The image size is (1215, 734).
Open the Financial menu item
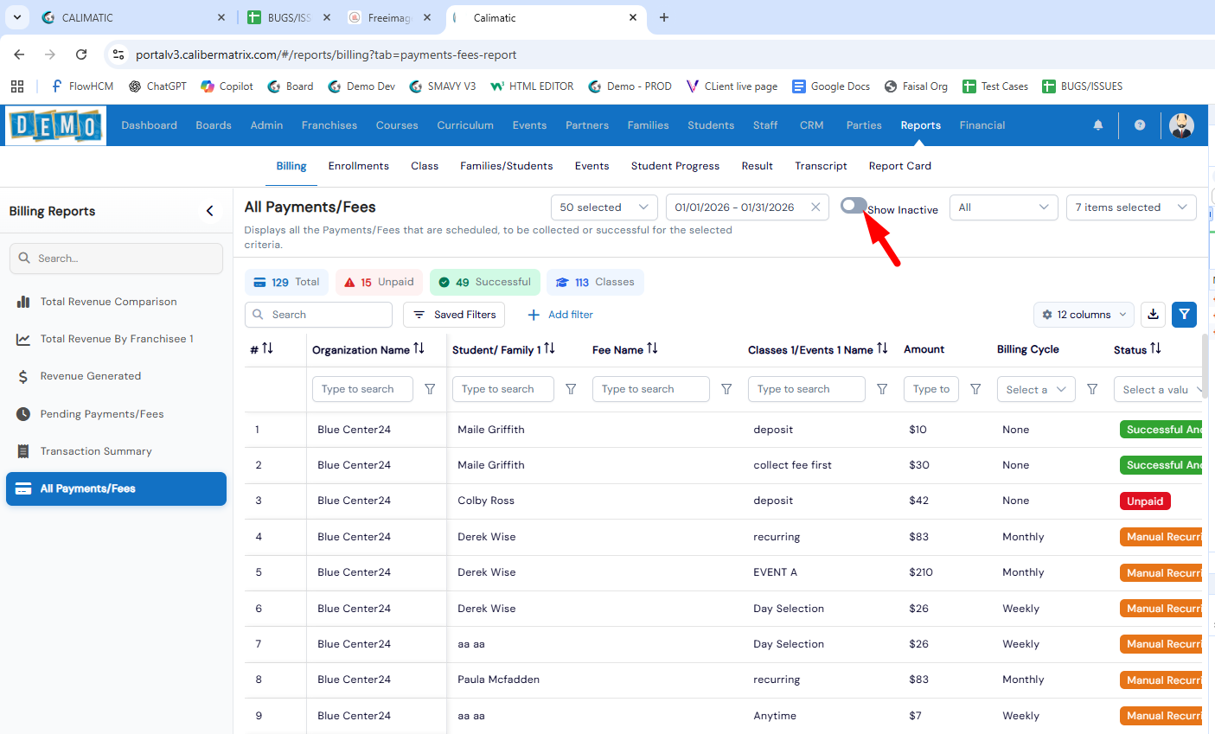pyautogui.click(x=982, y=125)
